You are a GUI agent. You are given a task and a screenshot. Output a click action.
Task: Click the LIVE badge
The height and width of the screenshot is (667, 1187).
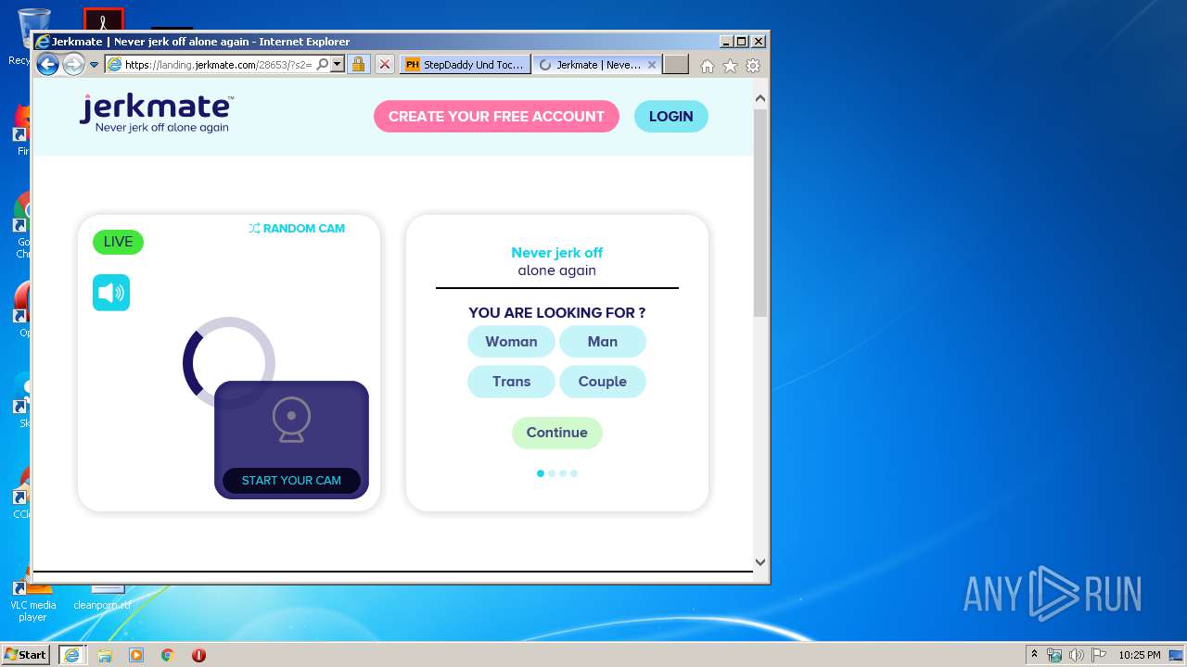point(118,242)
